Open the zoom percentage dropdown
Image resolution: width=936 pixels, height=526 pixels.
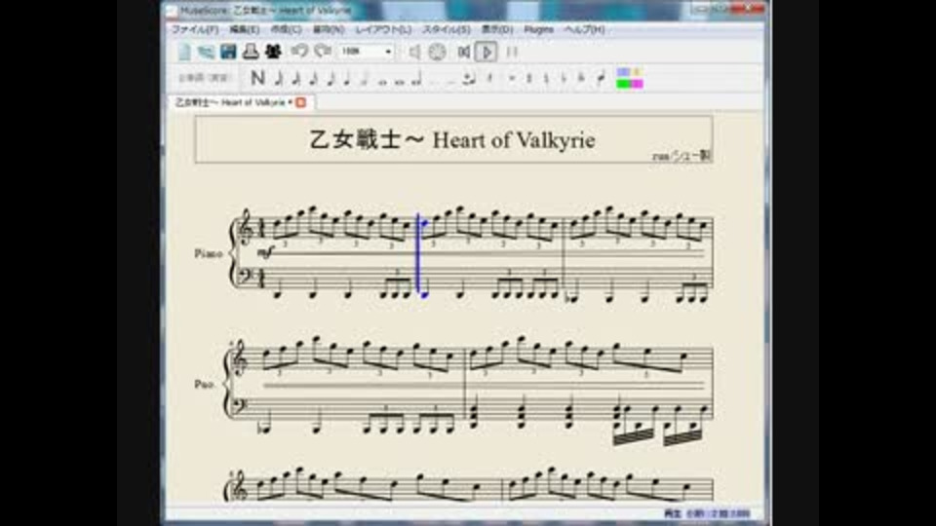tap(367, 52)
